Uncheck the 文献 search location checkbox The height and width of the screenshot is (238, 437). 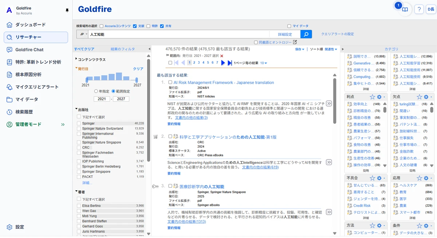[x=135, y=26]
